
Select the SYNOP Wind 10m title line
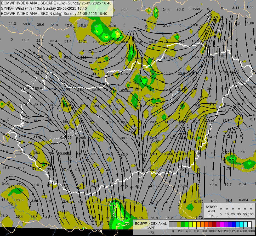click(44, 8)
